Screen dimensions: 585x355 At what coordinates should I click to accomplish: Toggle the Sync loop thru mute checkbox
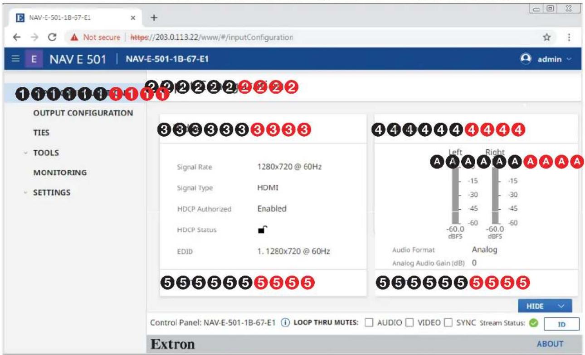click(x=448, y=323)
